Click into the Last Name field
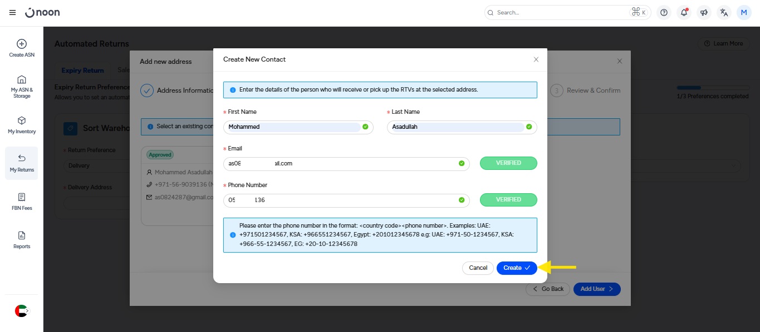 pyautogui.click(x=457, y=127)
